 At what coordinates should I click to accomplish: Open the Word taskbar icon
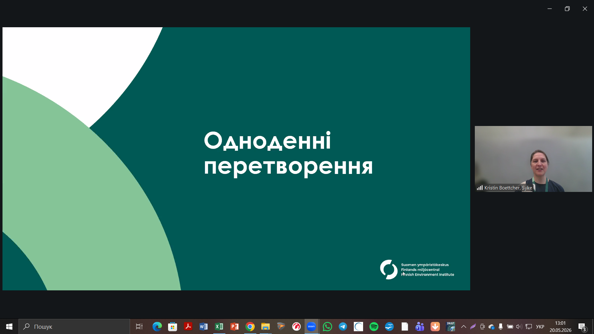[204, 327]
